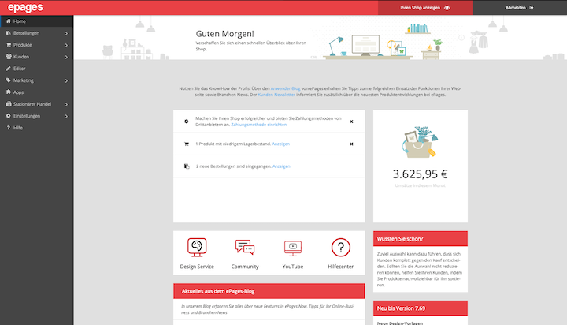
Task: Select Home in the sidebar
Action: (19, 21)
